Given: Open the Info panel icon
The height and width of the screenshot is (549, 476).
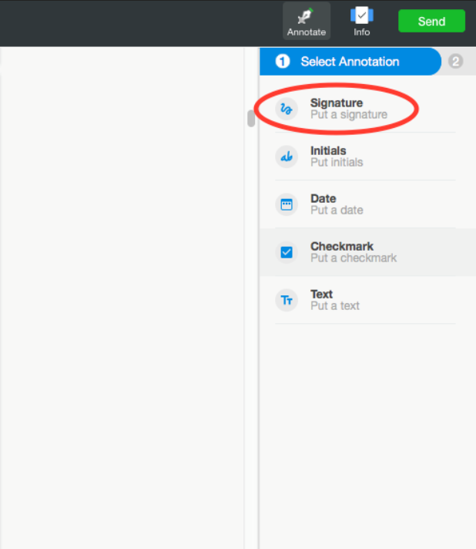Looking at the screenshot, I should pos(362,15).
